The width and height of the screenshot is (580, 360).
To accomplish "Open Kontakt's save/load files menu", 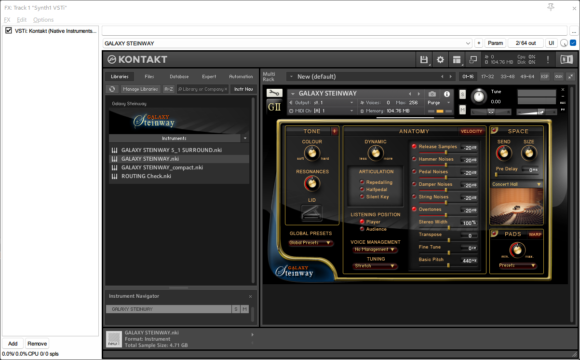I will [x=424, y=60].
